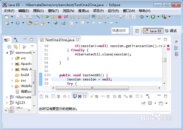
Task: Click the red Terminate button
Action: coord(60,17)
